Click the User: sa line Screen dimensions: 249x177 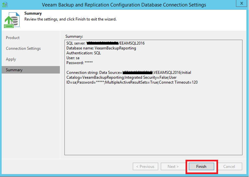(73, 58)
